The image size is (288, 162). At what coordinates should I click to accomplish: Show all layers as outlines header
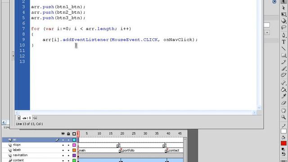[74, 134]
